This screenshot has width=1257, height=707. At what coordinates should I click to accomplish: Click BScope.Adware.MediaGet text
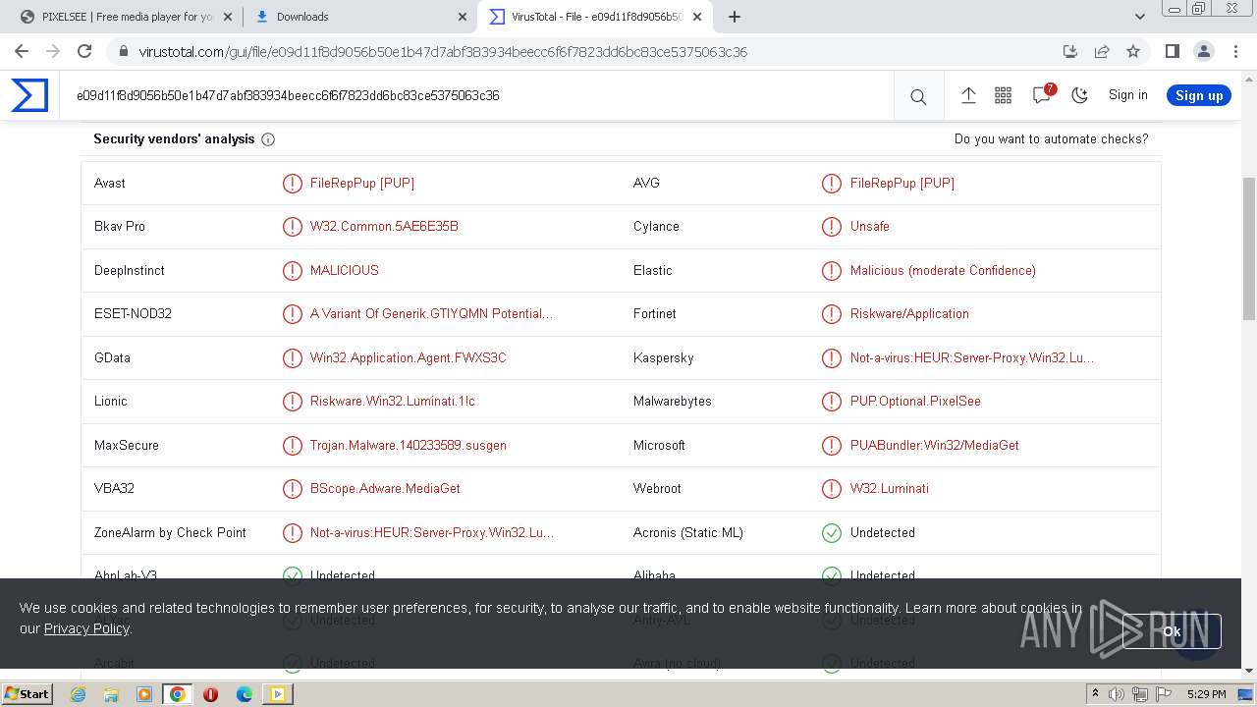385,489
